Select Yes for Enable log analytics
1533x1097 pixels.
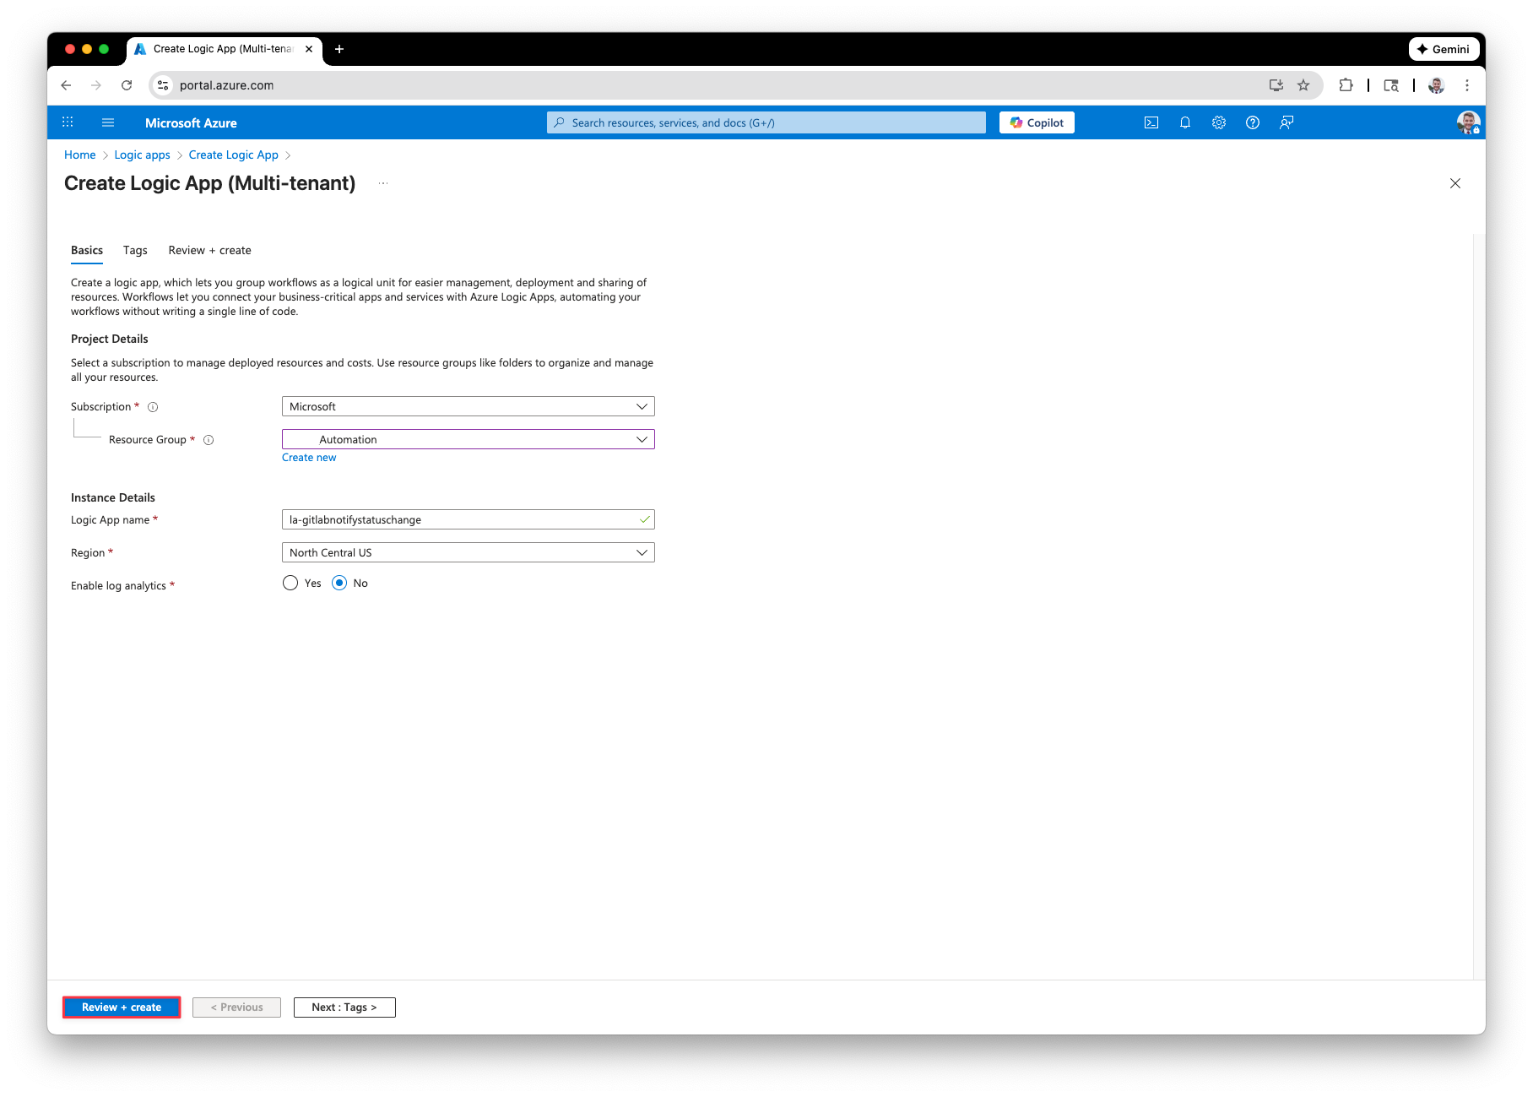[x=290, y=583]
